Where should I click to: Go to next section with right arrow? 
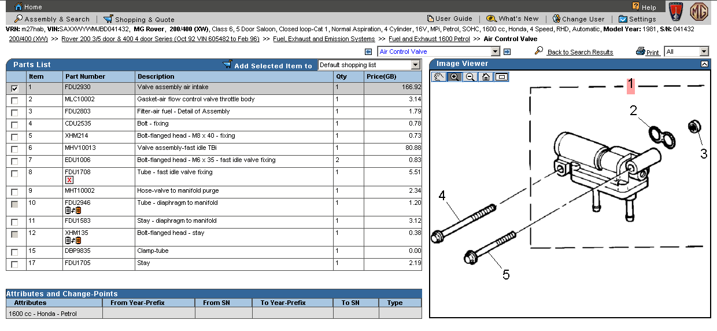pos(507,52)
